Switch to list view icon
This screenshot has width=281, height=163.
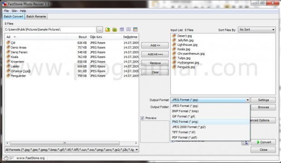point(129,29)
